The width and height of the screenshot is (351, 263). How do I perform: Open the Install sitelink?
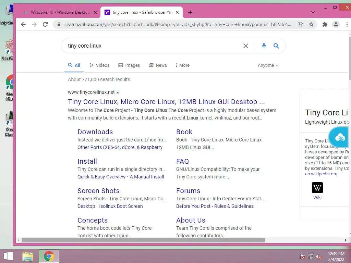87,162
